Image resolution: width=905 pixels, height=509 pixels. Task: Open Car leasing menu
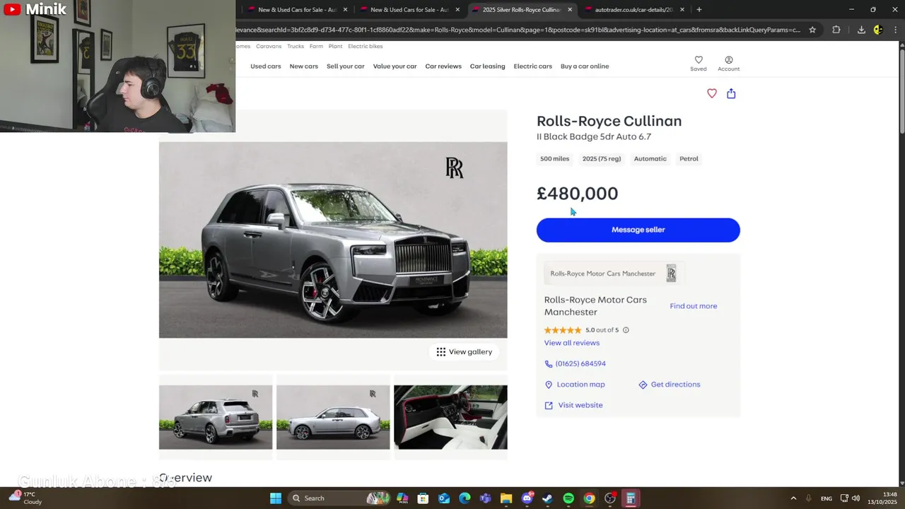pyautogui.click(x=488, y=66)
